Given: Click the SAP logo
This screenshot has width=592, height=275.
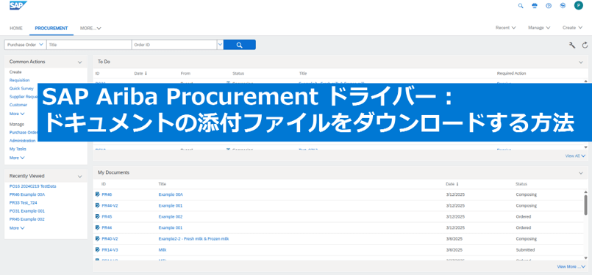Looking at the screenshot, I should pos(18,5).
